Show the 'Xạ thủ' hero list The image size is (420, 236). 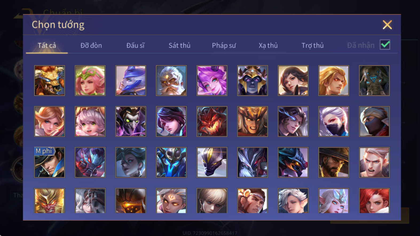pos(268,45)
